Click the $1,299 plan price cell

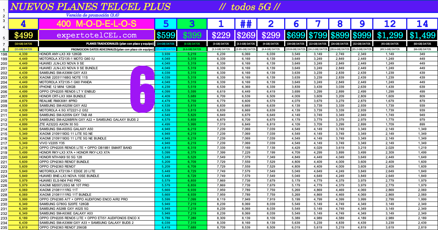coord(390,35)
